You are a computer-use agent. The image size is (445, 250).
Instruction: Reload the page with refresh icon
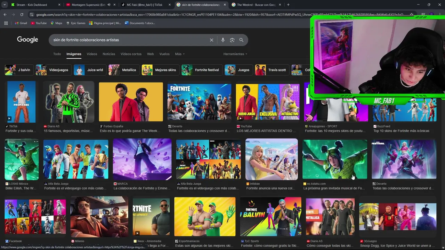click(22, 15)
